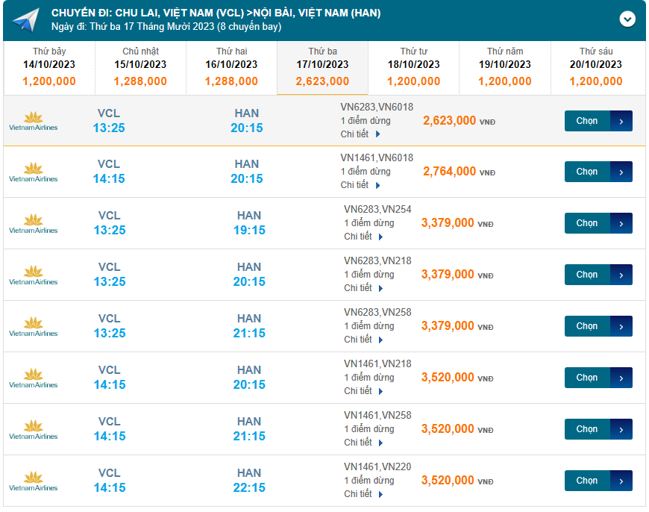Screen dimensions: 649x512
Task: Click Vietnam Airlines logo on VN1461,VN258 flight
Action: pyautogui.click(x=33, y=430)
